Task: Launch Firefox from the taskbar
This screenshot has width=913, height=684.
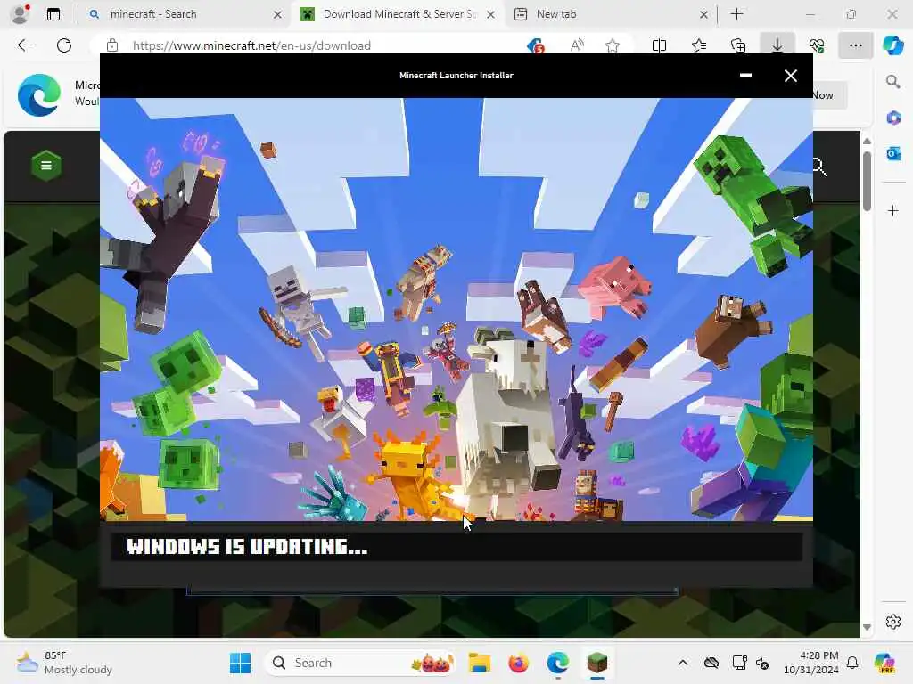Action: [518, 663]
